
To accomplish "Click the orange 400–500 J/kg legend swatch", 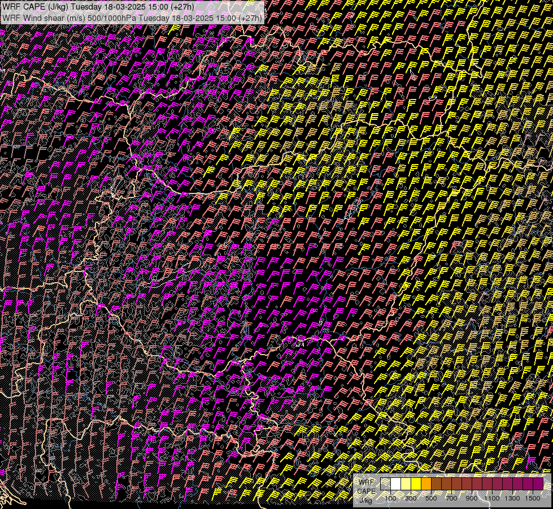I will click(x=426, y=484).
